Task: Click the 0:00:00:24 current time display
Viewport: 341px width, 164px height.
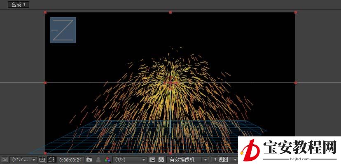Action: coord(70,159)
